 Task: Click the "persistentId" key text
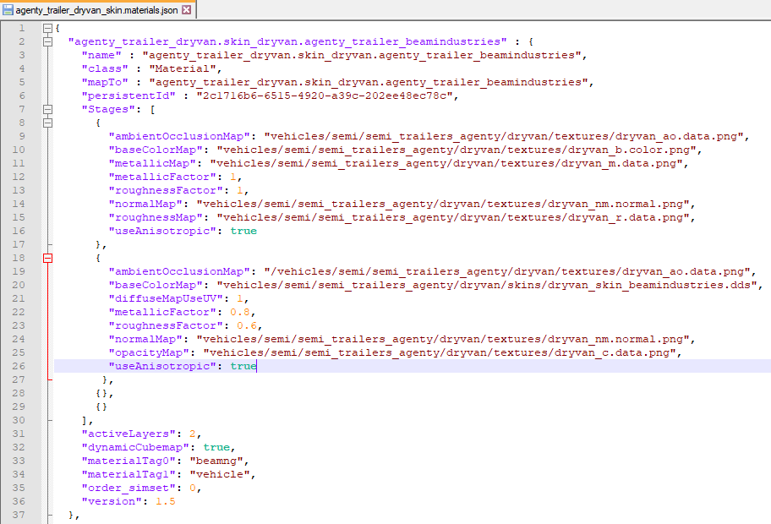[x=128, y=96]
